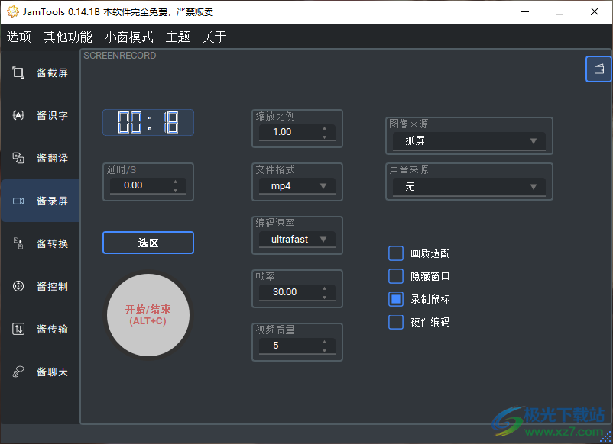Click the JamTools app logo in title bar
The width and height of the screenshot is (613, 444).
(x=12, y=11)
